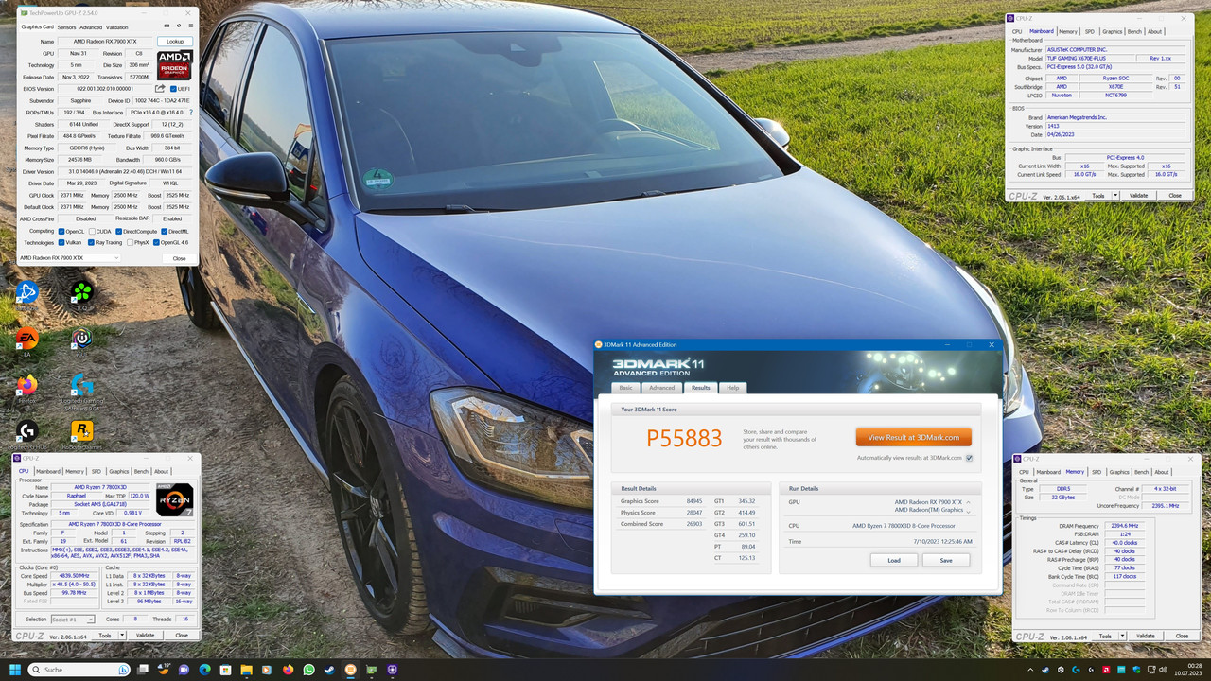Toggle the DirectML checkbox

164,232
